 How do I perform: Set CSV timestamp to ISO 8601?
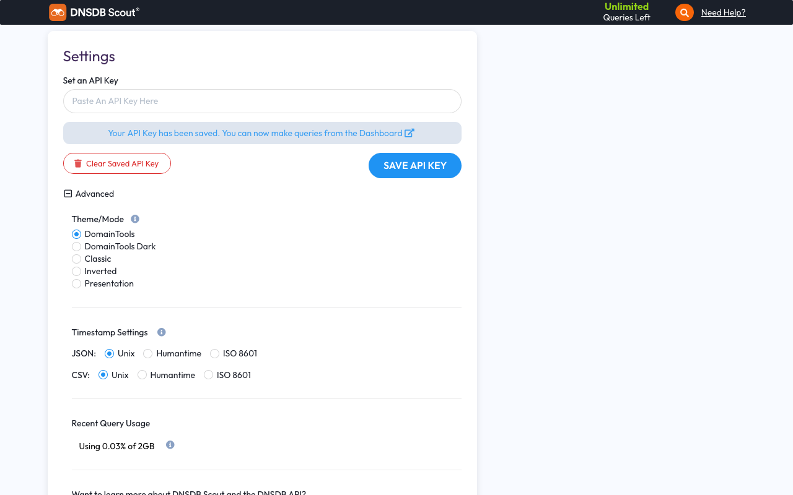(209, 375)
